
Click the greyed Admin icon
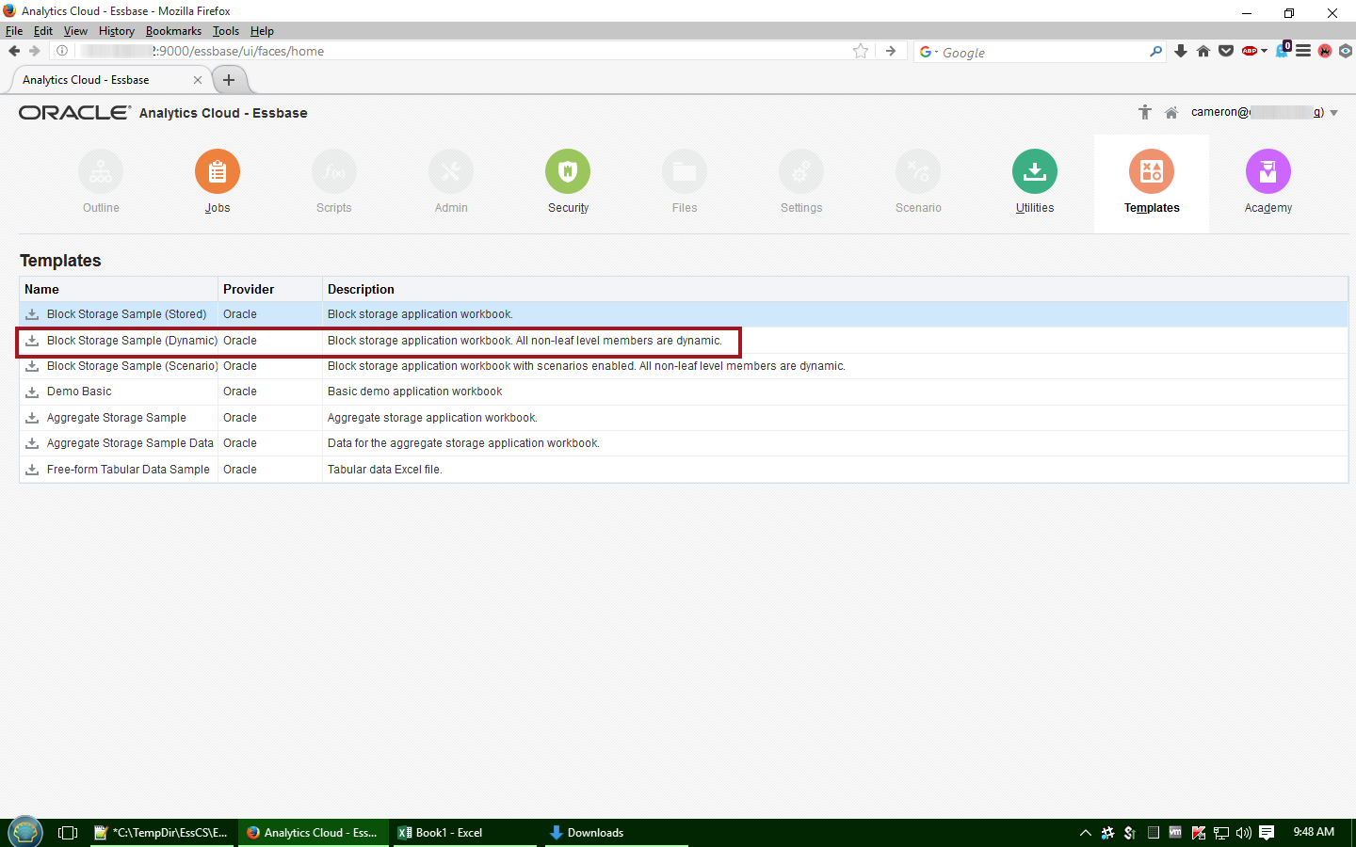click(451, 172)
